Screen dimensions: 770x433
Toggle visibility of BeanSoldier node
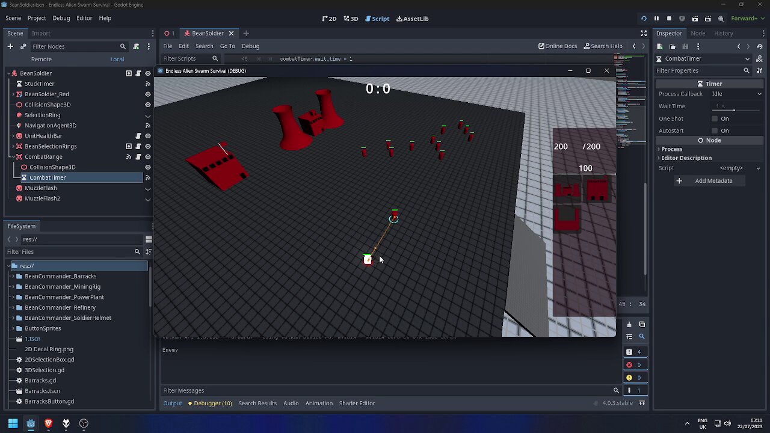[x=147, y=73]
